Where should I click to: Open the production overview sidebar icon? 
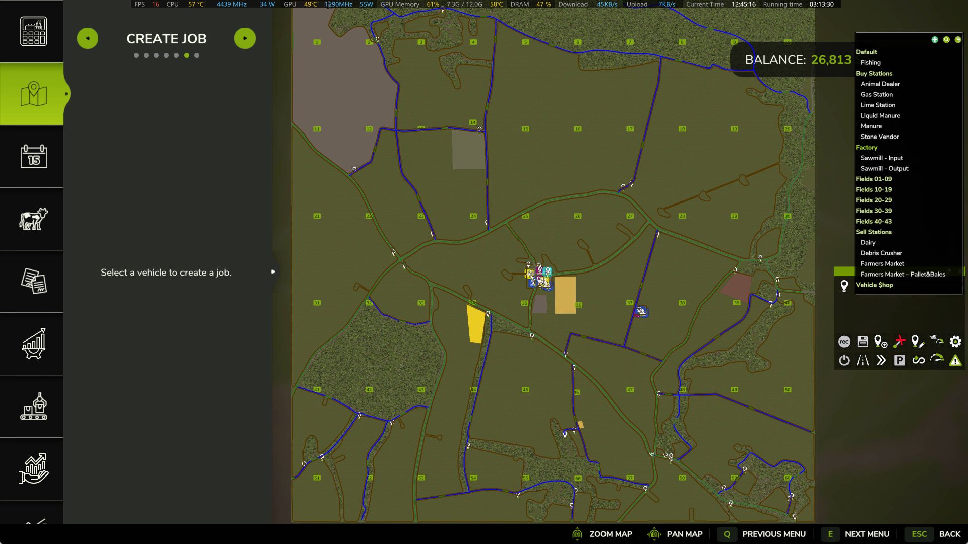coord(33,31)
